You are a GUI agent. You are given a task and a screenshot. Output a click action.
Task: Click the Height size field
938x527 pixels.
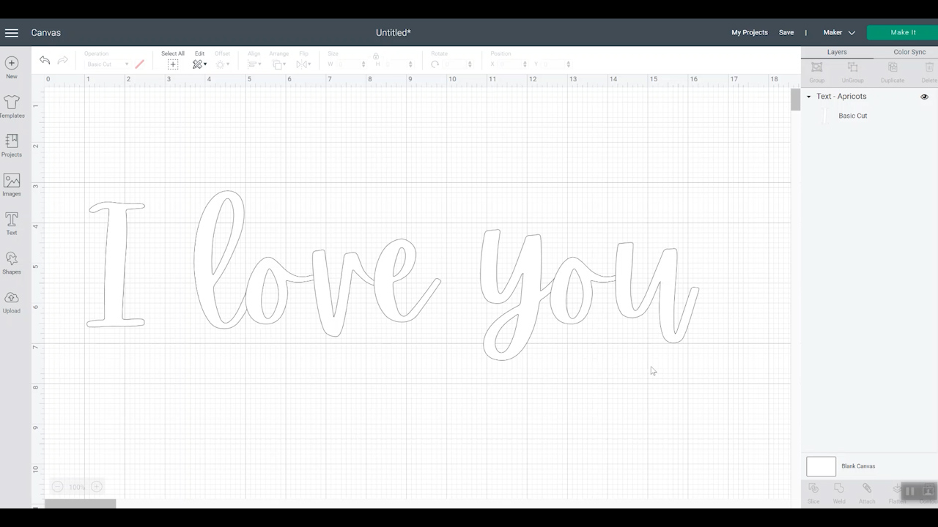397,64
